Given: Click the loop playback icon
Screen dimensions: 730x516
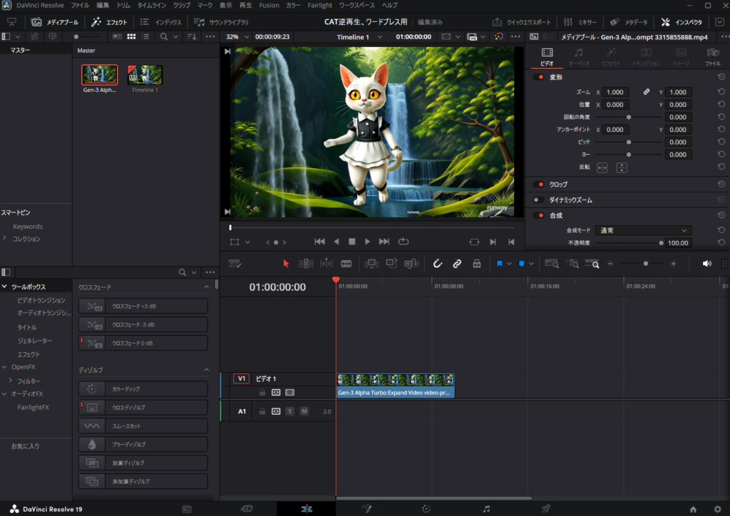Looking at the screenshot, I should (403, 242).
